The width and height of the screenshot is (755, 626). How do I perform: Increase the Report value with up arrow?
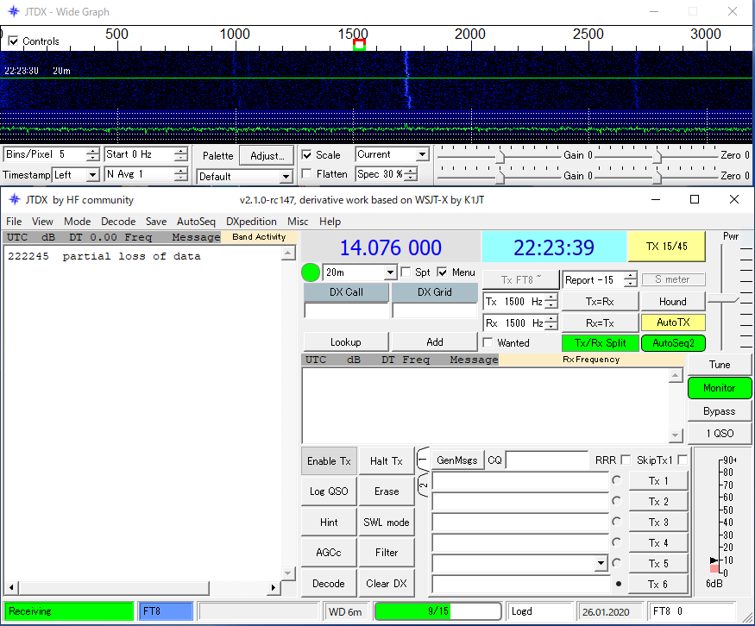point(631,276)
